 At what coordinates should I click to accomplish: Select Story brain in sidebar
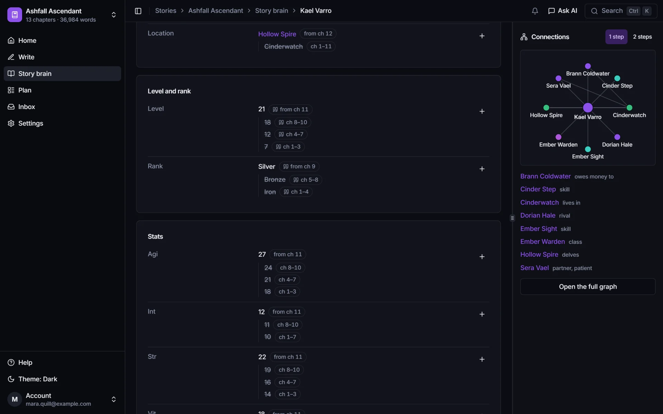62,73
